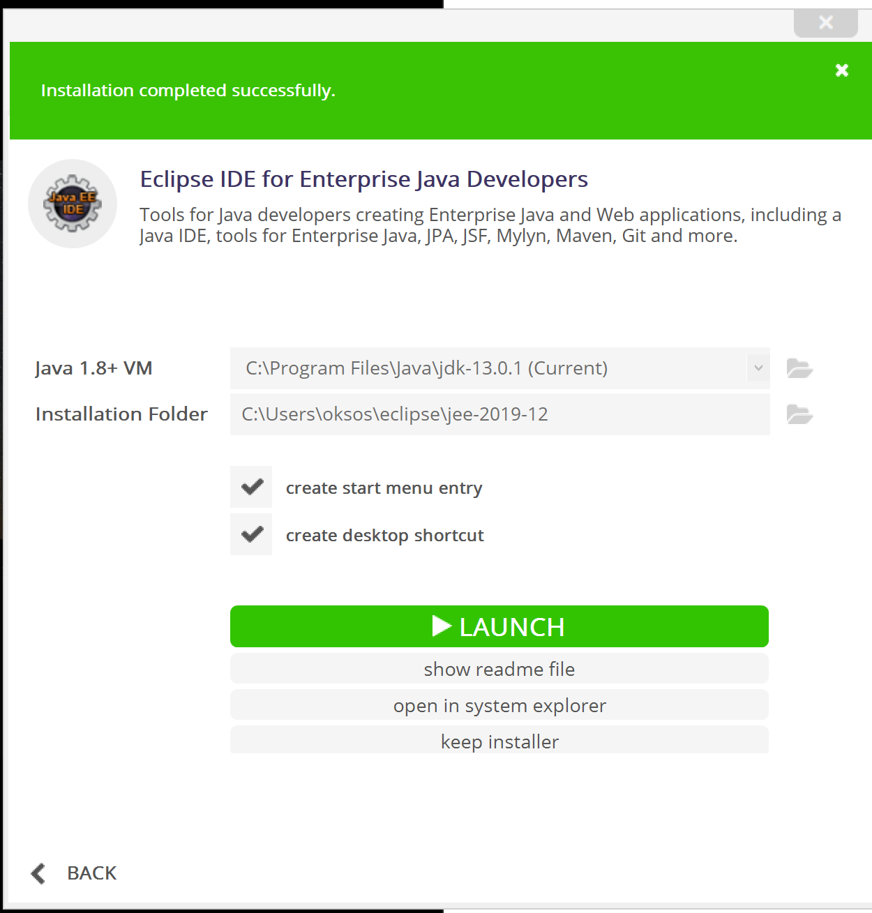Uncheck create start menu entry

[x=251, y=487]
